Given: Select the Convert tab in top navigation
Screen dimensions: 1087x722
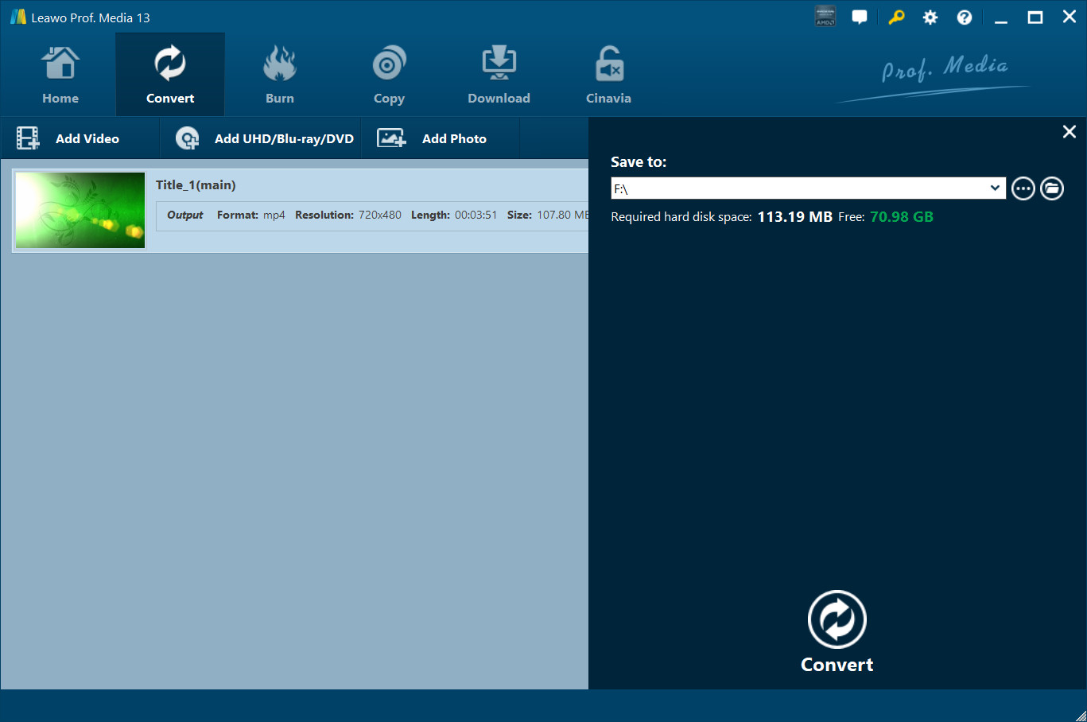Looking at the screenshot, I should (x=170, y=76).
